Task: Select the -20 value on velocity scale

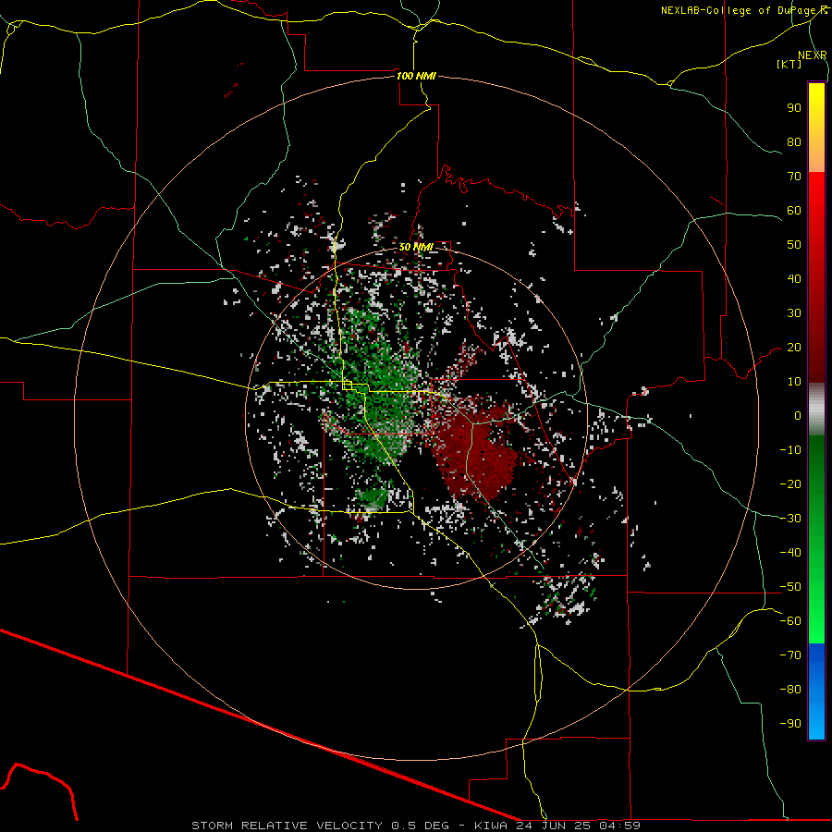Action: tap(790, 483)
